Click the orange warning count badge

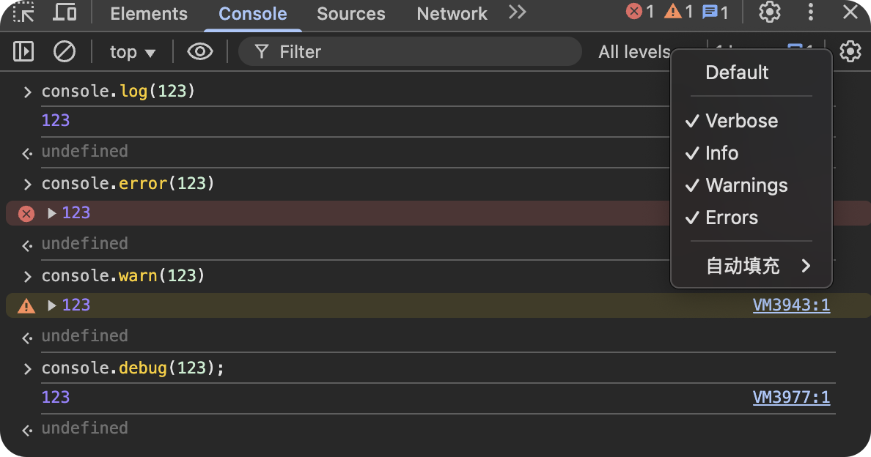click(678, 12)
